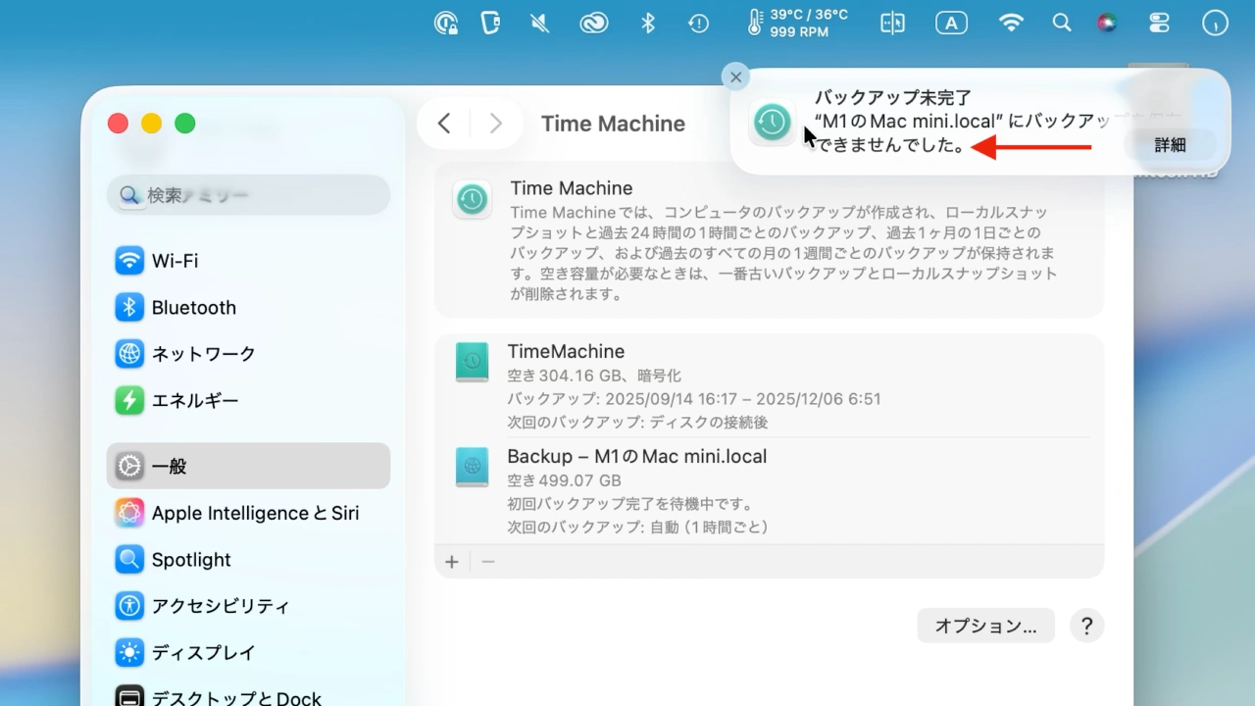The image size is (1255, 706).
Task: Open the Time Machine menu bar icon
Action: tap(699, 22)
